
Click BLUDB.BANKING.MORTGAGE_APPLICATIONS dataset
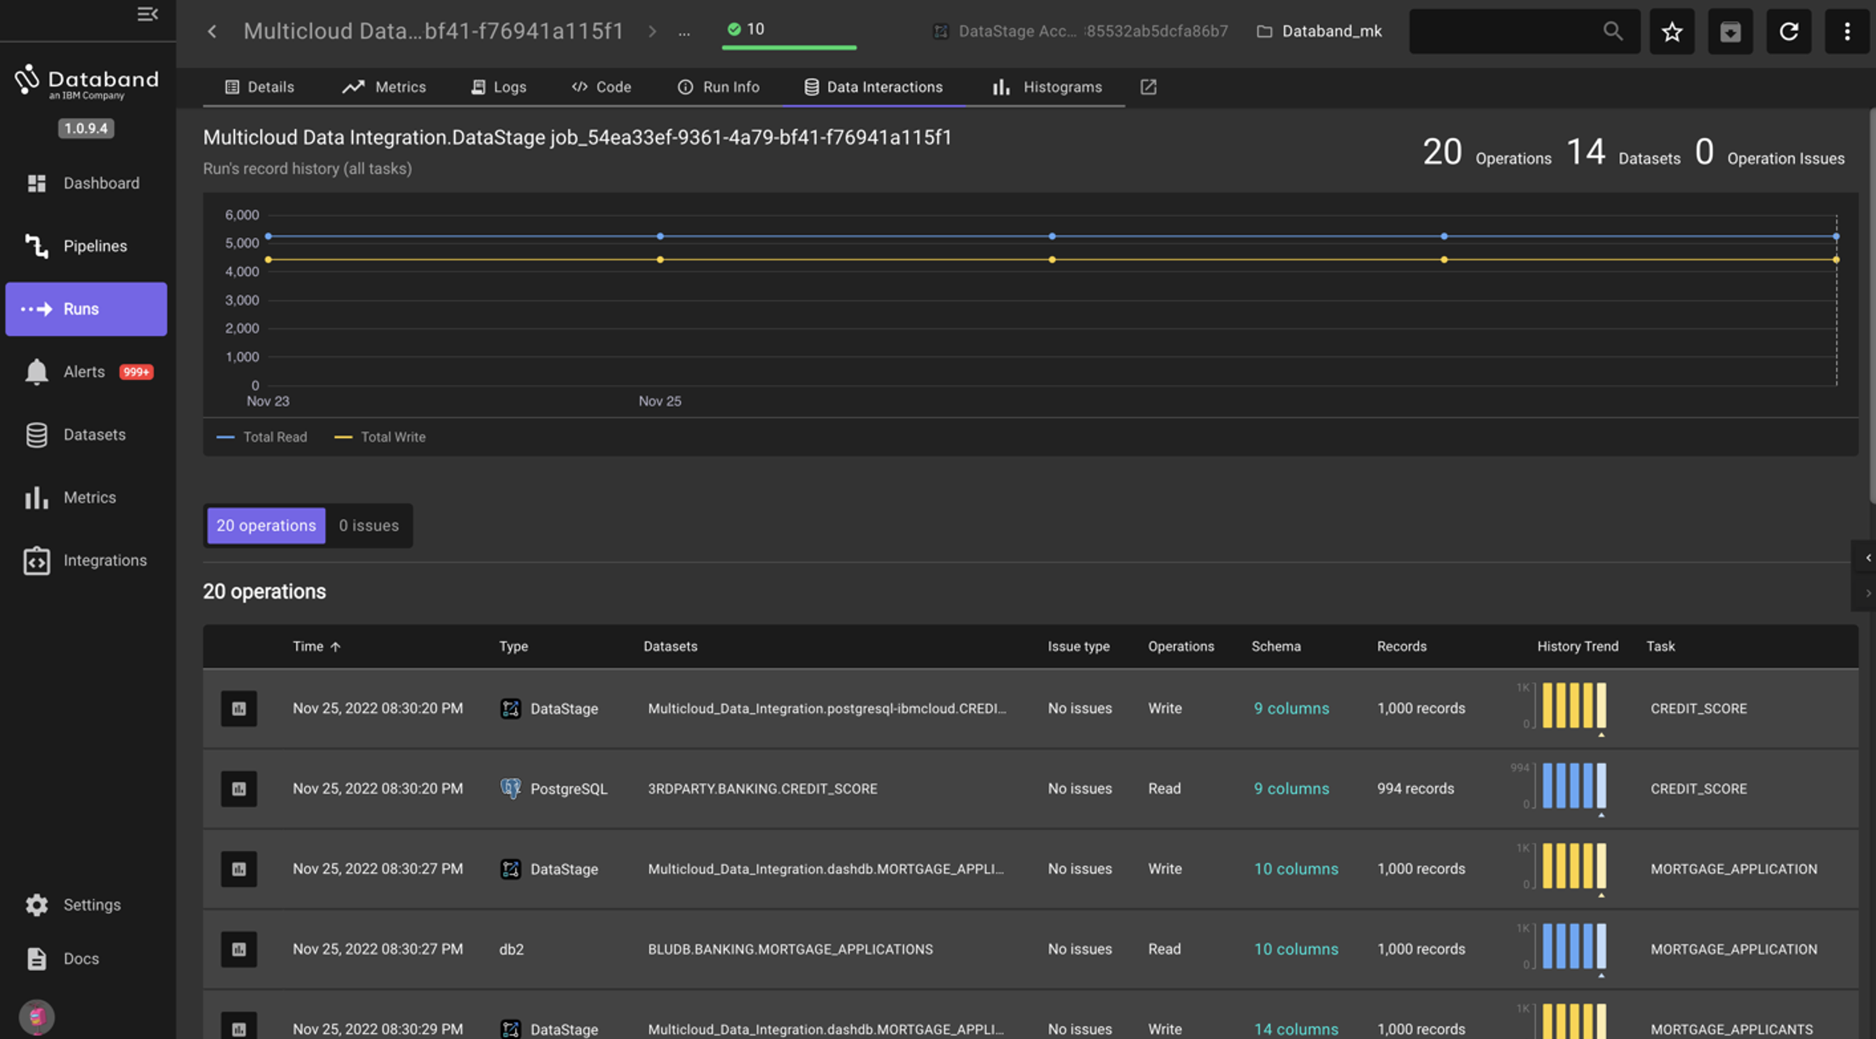pyautogui.click(x=790, y=949)
